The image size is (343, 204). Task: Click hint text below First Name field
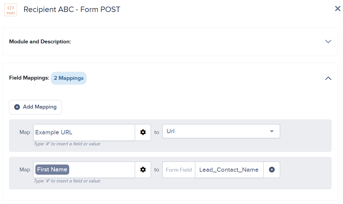click(x=67, y=181)
